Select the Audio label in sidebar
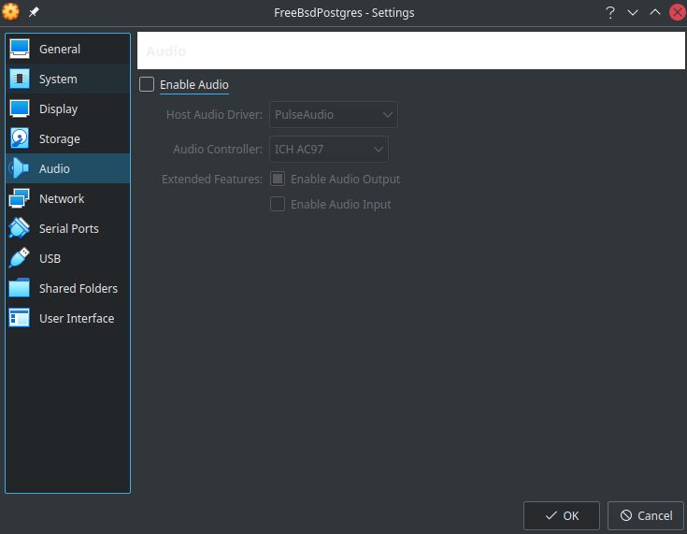Screen dimensions: 687x534 [x=54, y=168]
